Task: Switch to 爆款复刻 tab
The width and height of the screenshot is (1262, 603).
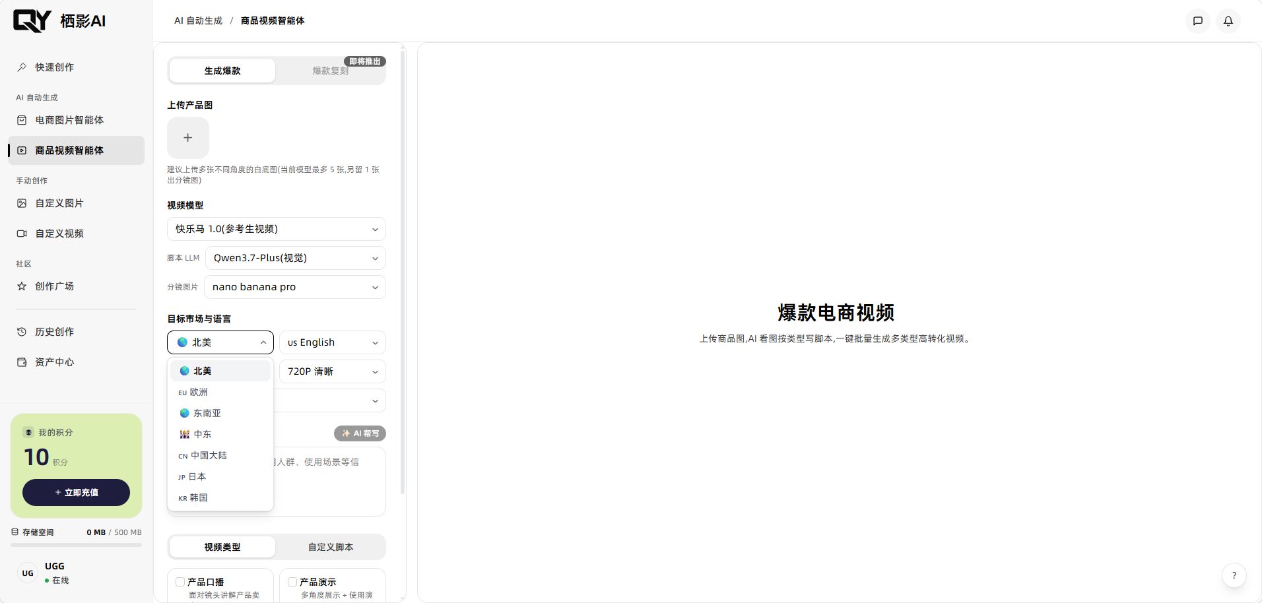Action: click(331, 71)
